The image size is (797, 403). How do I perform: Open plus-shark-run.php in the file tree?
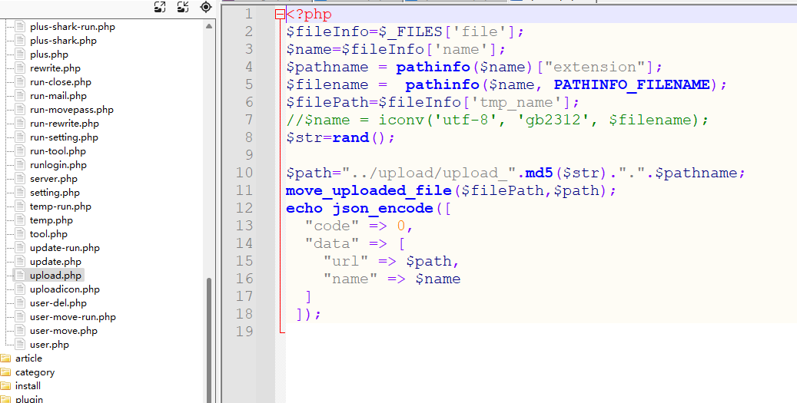click(x=72, y=26)
